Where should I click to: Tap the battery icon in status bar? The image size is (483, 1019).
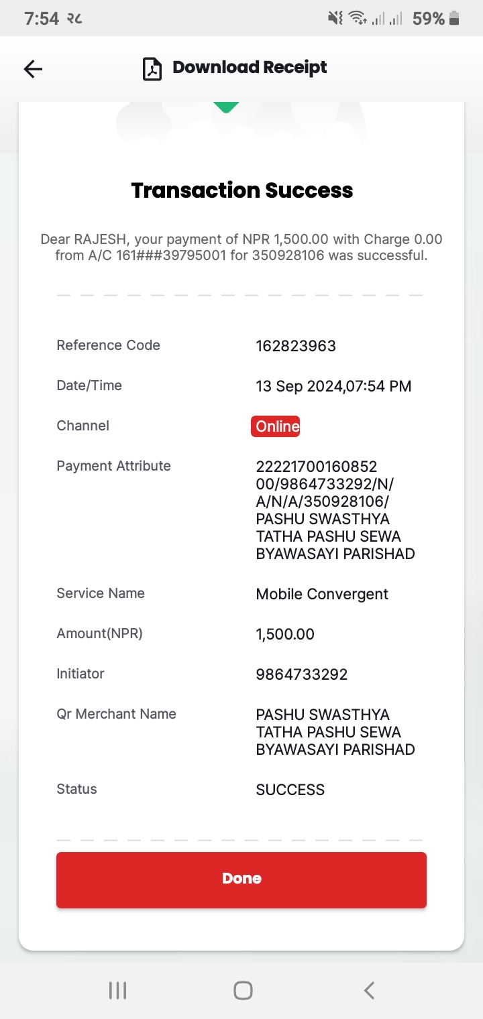454,19
